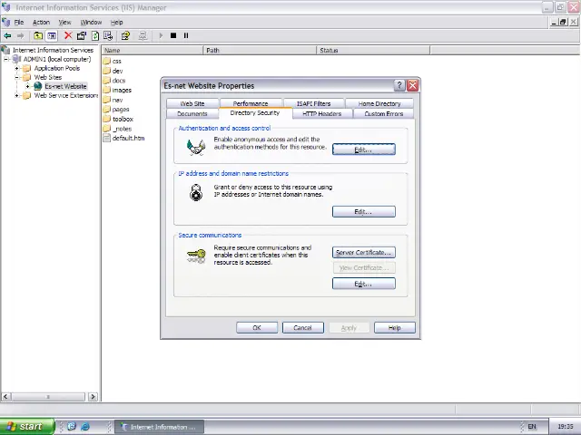Select the toolbox folder in the list
Screen dimensions: 581x435
[x=118, y=119]
